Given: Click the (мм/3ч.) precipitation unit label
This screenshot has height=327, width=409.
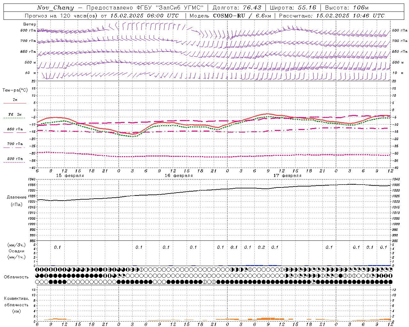Looking at the screenshot, I should [x=17, y=245].
